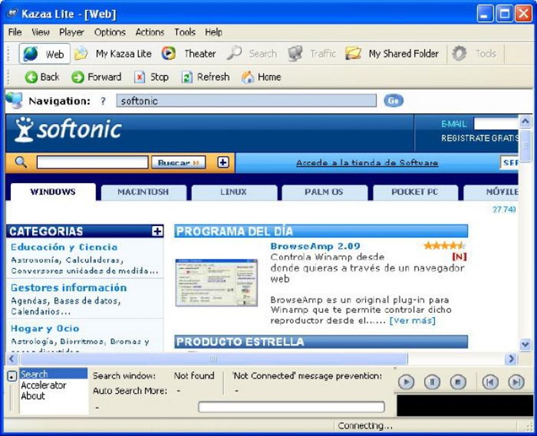
Task: Click the green Forward arrow
Action: click(x=78, y=77)
